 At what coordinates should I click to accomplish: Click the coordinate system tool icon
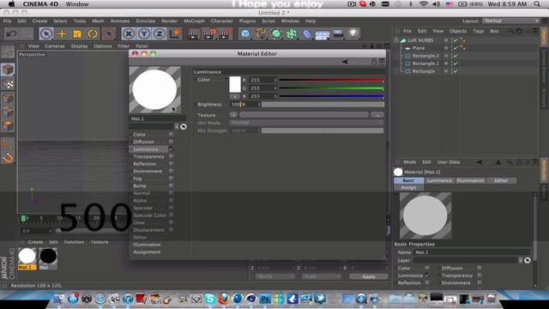pos(175,34)
